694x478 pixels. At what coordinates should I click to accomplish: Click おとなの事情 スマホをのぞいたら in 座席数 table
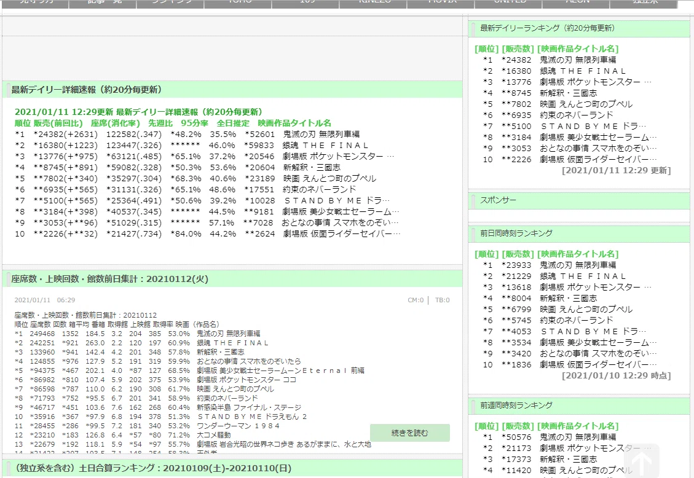tap(249, 362)
